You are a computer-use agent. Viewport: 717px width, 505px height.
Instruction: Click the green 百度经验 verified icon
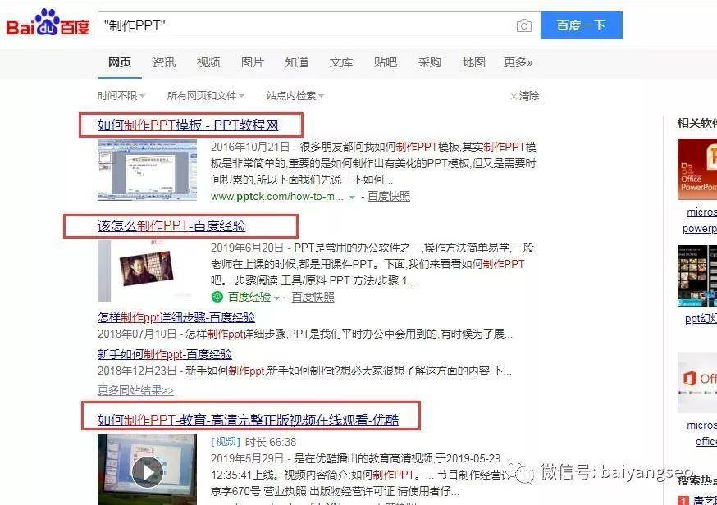pos(217,297)
